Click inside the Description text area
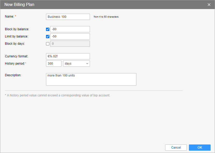Viewport: 215px width, 153px height. pyautogui.click(x=91, y=79)
